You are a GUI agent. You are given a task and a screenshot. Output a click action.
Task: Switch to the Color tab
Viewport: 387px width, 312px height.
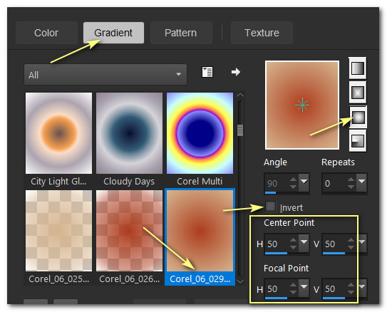click(x=46, y=33)
